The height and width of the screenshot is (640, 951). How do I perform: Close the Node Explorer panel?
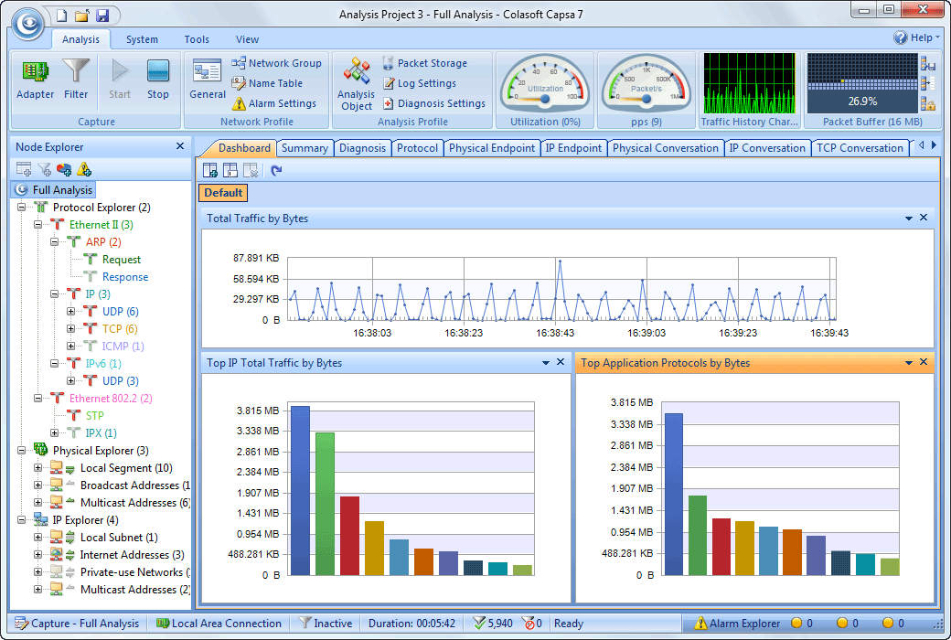point(180,146)
